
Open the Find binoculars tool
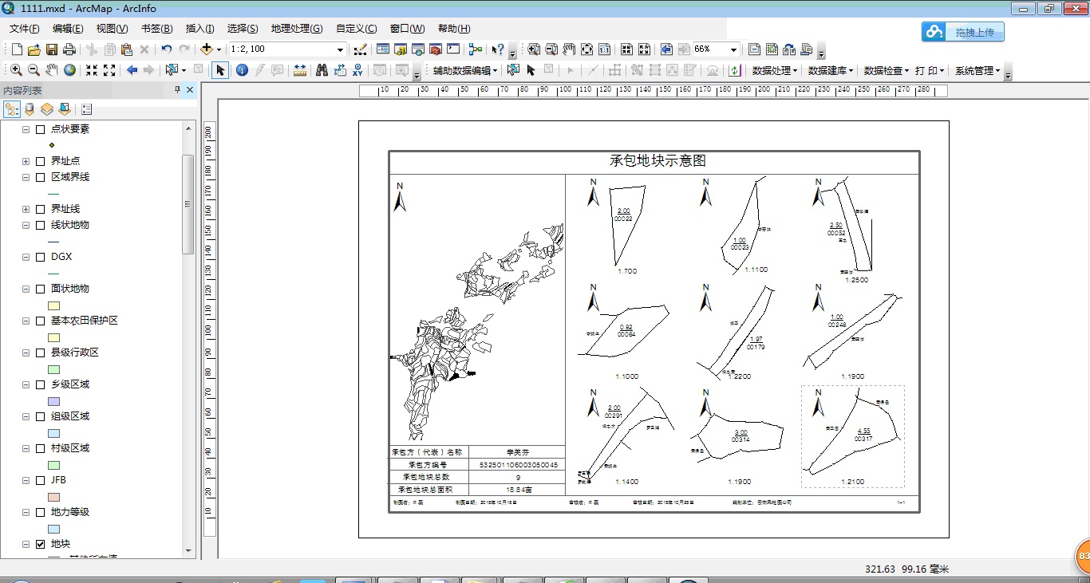(322, 70)
